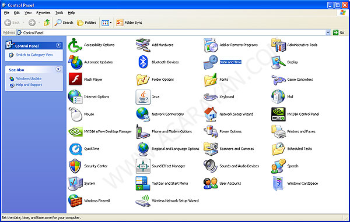This screenshot has width=350, height=222.
Task: Open the Keyboard icon
Action: coord(211,97)
